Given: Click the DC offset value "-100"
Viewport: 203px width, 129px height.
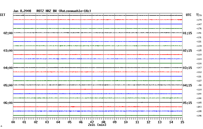Looking at the screenshot, I should click(199, 94).
